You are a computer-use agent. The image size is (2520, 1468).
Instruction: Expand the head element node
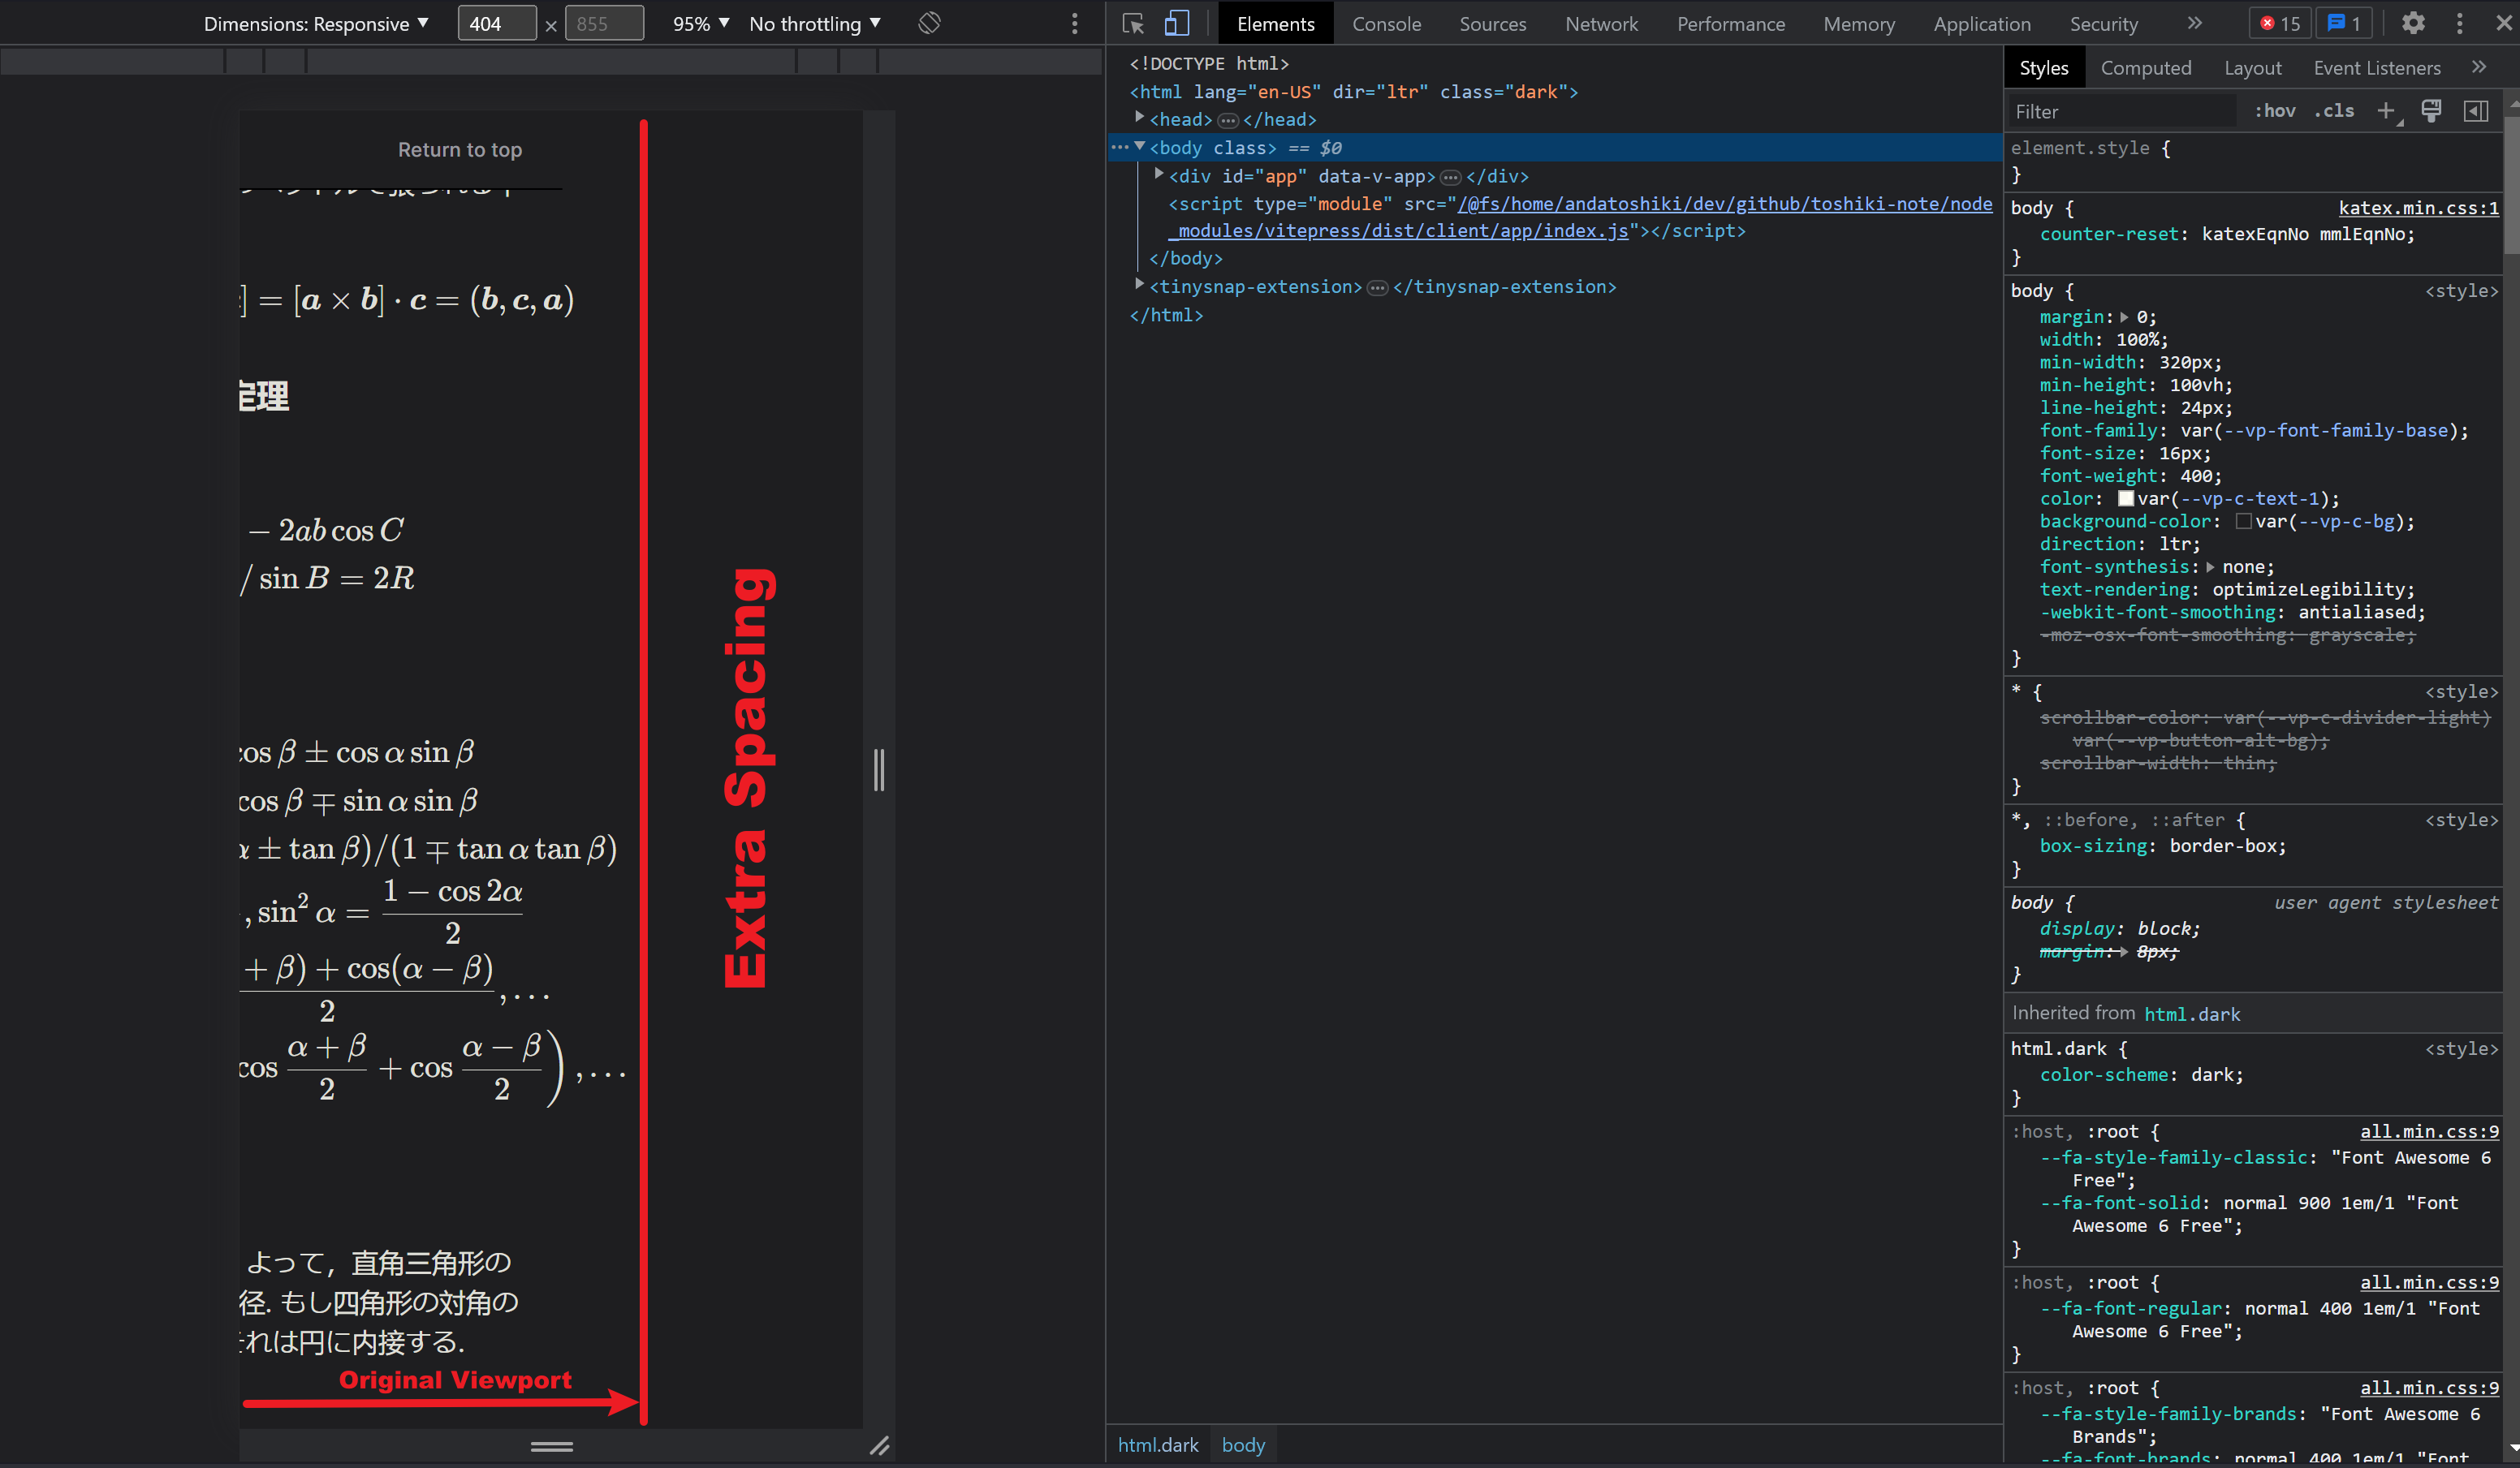pyautogui.click(x=1139, y=118)
